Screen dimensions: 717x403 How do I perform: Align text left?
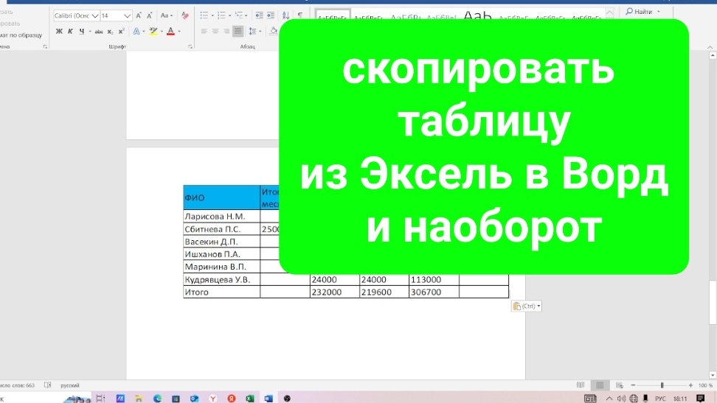(x=204, y=31)
